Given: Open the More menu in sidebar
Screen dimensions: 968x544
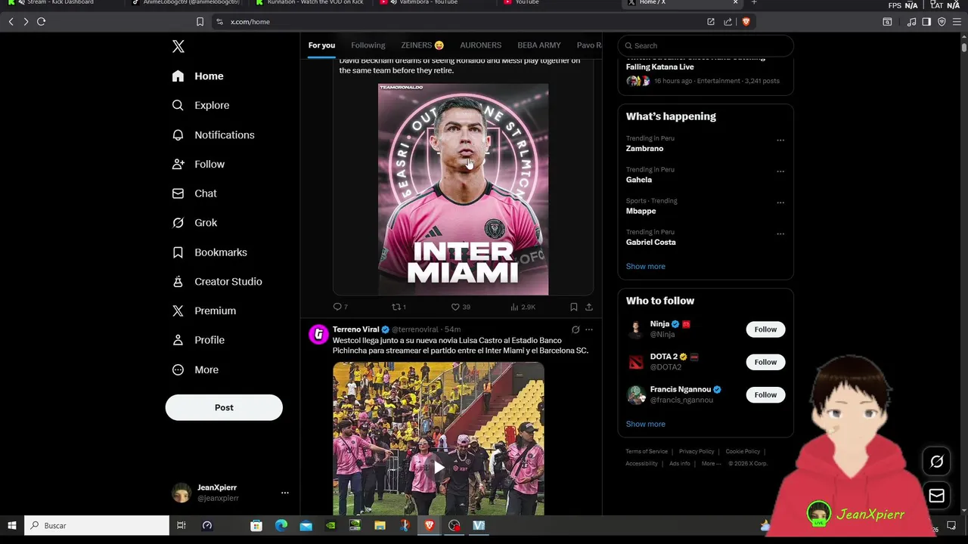Looking at the screenshot, I should point(196,370).
